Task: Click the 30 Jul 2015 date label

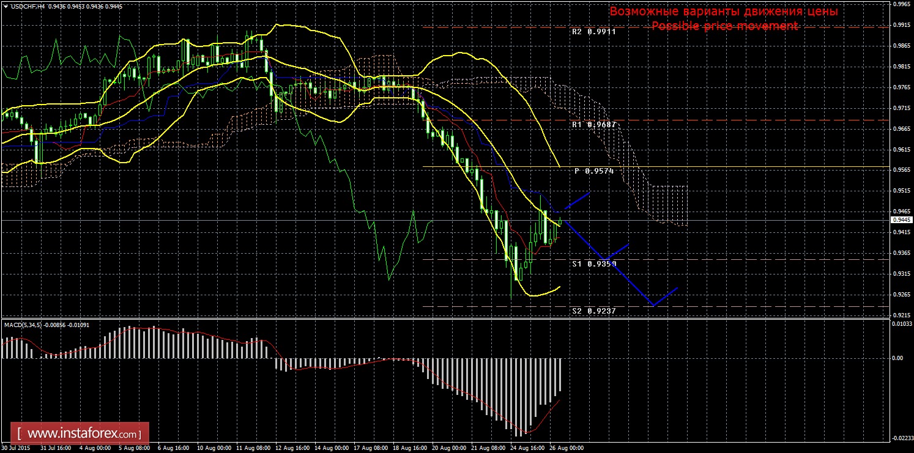Action: click(15, 448)
